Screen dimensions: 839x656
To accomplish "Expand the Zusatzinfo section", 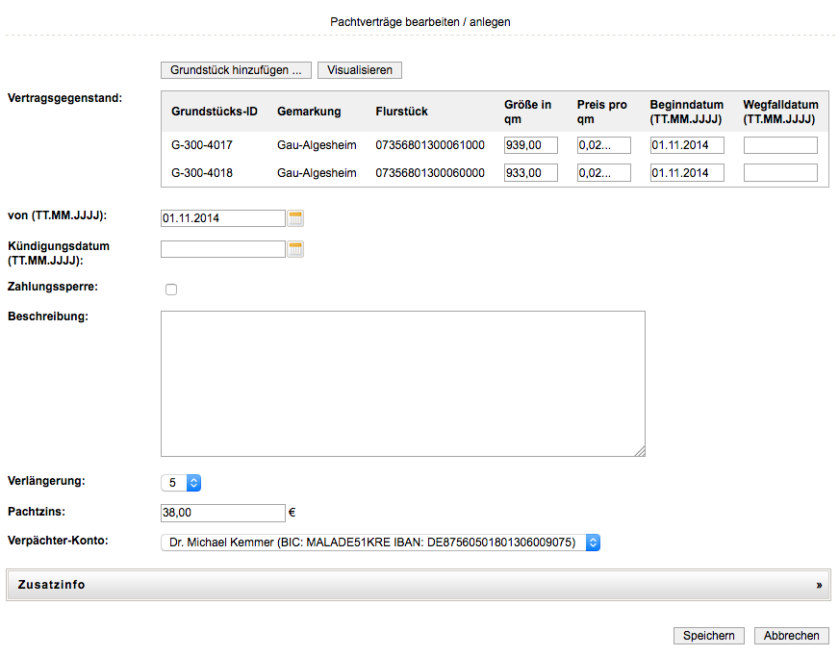I will pos(419,584).
